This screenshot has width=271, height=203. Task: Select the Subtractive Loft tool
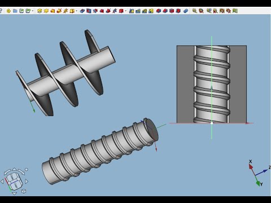102,11
